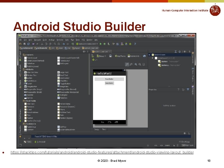Click the activity_main.xml breadcrumb
This screenshot has width=224, height=168.
click(x=90, y=48)
